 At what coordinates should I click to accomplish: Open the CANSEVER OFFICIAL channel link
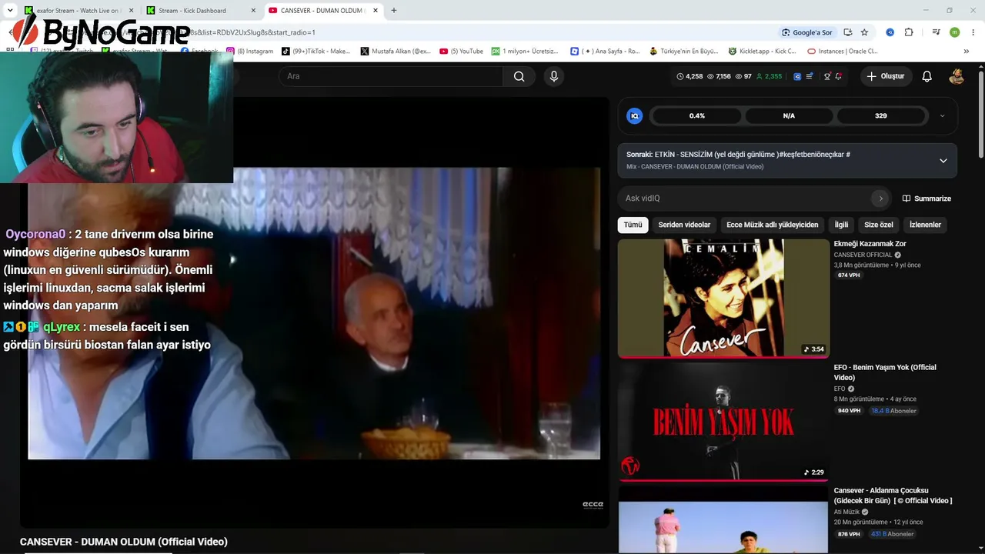(x=863, y=255)
